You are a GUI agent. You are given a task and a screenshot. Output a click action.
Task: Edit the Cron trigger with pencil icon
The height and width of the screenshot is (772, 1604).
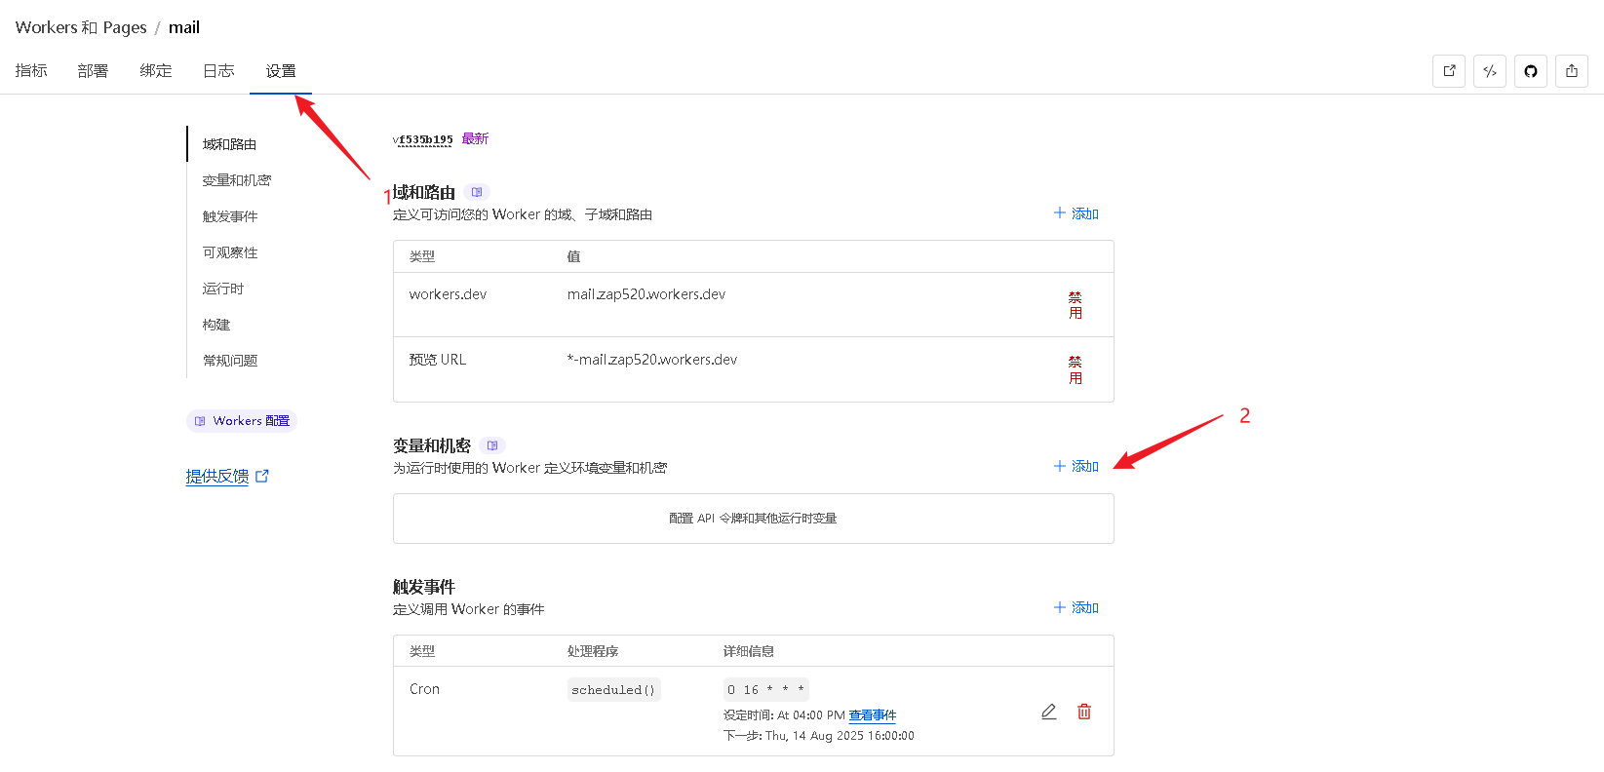(1049, 712)
